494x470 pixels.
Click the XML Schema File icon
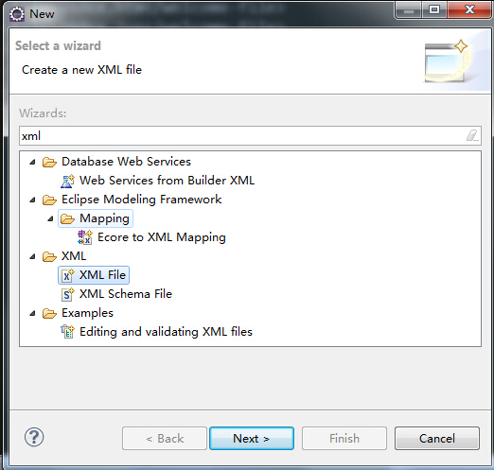pyautogui.click(x=67, y=294)
